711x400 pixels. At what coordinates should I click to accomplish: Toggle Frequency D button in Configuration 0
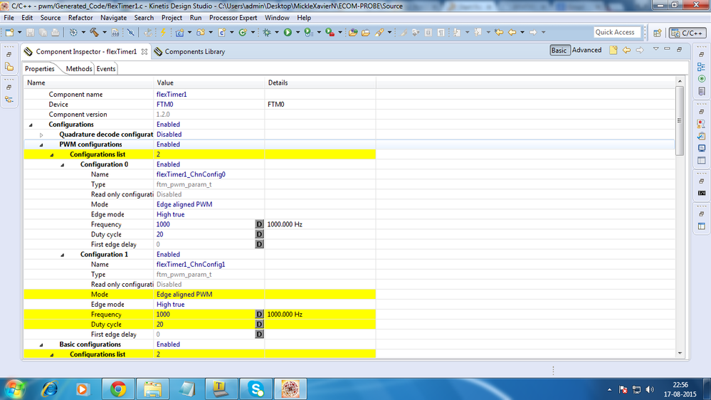[x=259, y=224]
